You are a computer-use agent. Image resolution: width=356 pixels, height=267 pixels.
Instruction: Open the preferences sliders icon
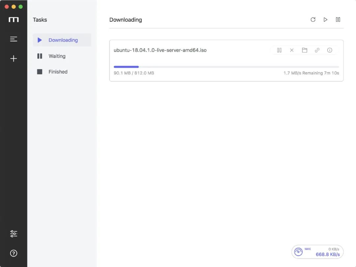point(14,234)
